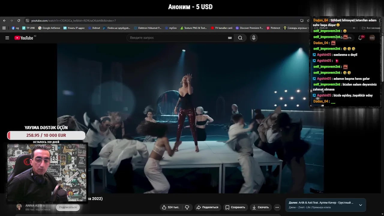Click the install app icon in address bar
This screenshot has width=384, height=216.
click(x=302, y=21)
